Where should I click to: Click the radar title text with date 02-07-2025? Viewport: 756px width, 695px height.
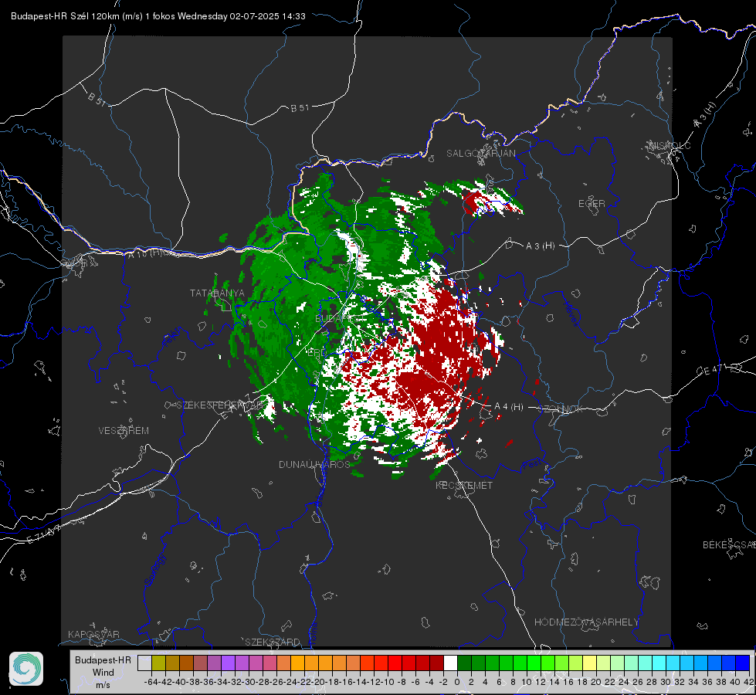pyautogui.click(x=158, y=16)
